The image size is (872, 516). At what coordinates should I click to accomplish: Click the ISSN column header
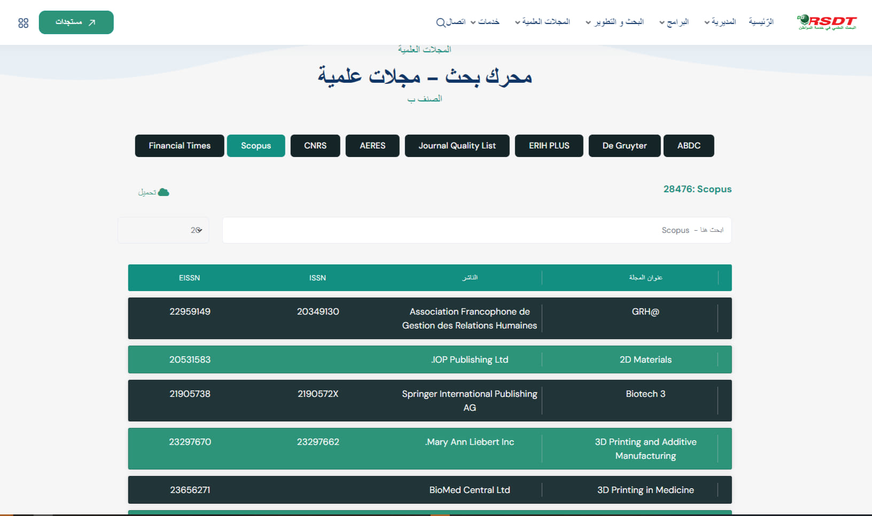(x=317, y=278)
